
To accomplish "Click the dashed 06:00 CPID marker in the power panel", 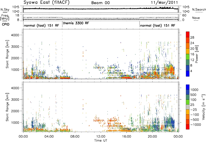I will [62, 54].
